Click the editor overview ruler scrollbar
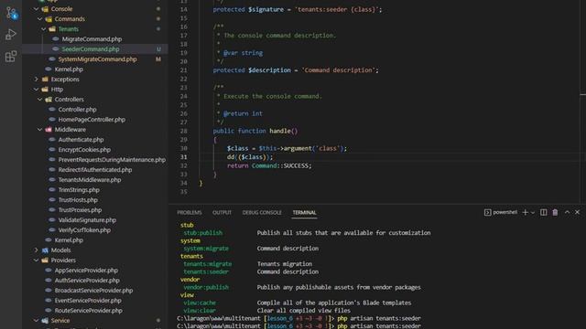Screen dimensions: 586x329 [x=582, y=101]
